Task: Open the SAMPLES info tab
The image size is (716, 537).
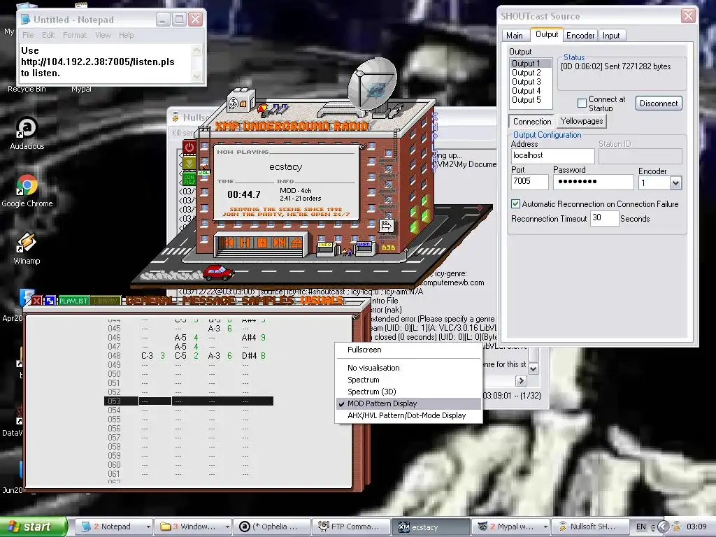Action: coord(268,300)
